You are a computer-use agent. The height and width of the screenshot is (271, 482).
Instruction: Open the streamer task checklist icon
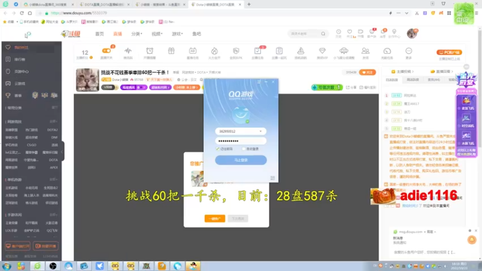(258, 51)
